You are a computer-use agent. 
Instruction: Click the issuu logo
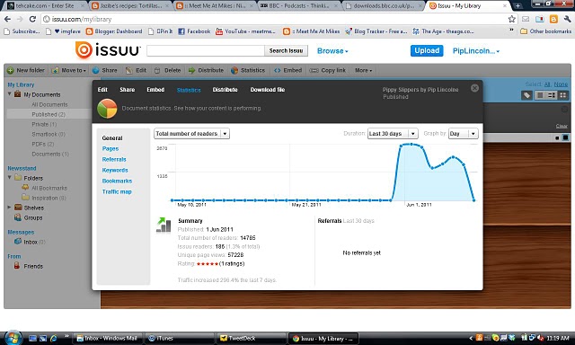(x=108, y=49)
